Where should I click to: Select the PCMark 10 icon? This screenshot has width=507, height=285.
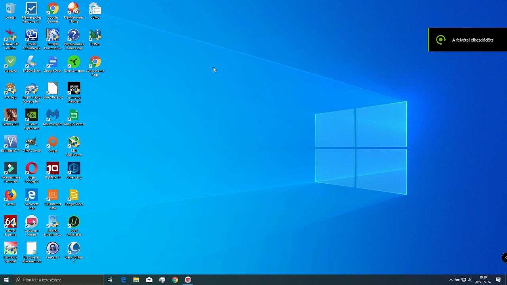pyautogui.click(x=53, y=170)
